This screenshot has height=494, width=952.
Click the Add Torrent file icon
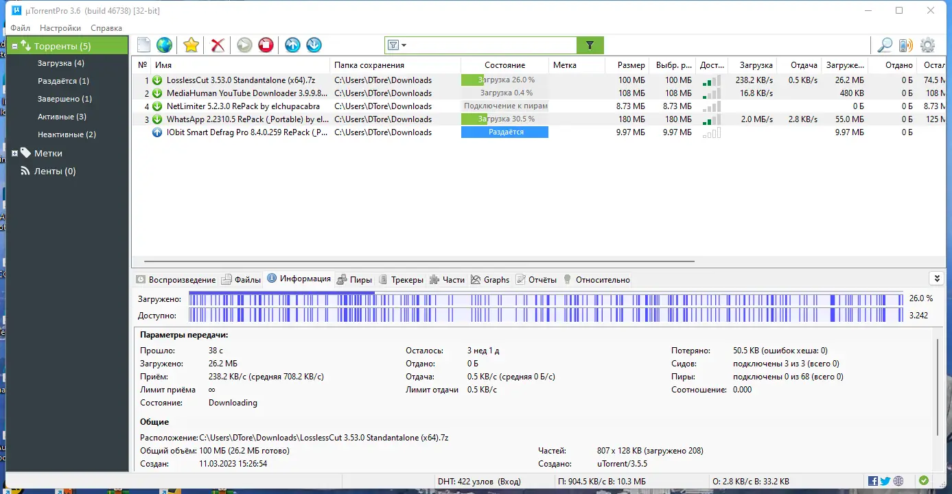click(143, 45)
